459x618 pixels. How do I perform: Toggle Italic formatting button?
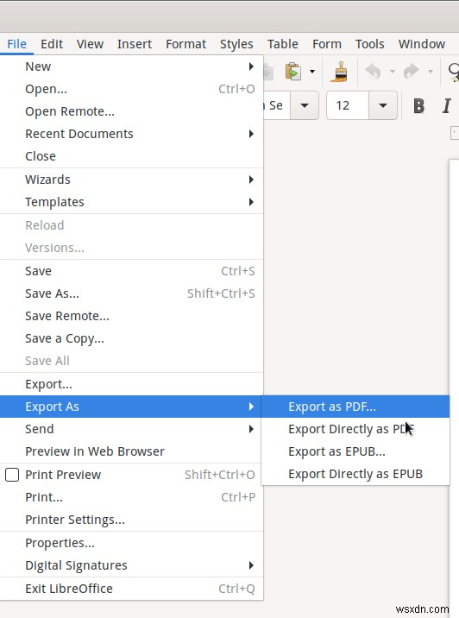446,105
